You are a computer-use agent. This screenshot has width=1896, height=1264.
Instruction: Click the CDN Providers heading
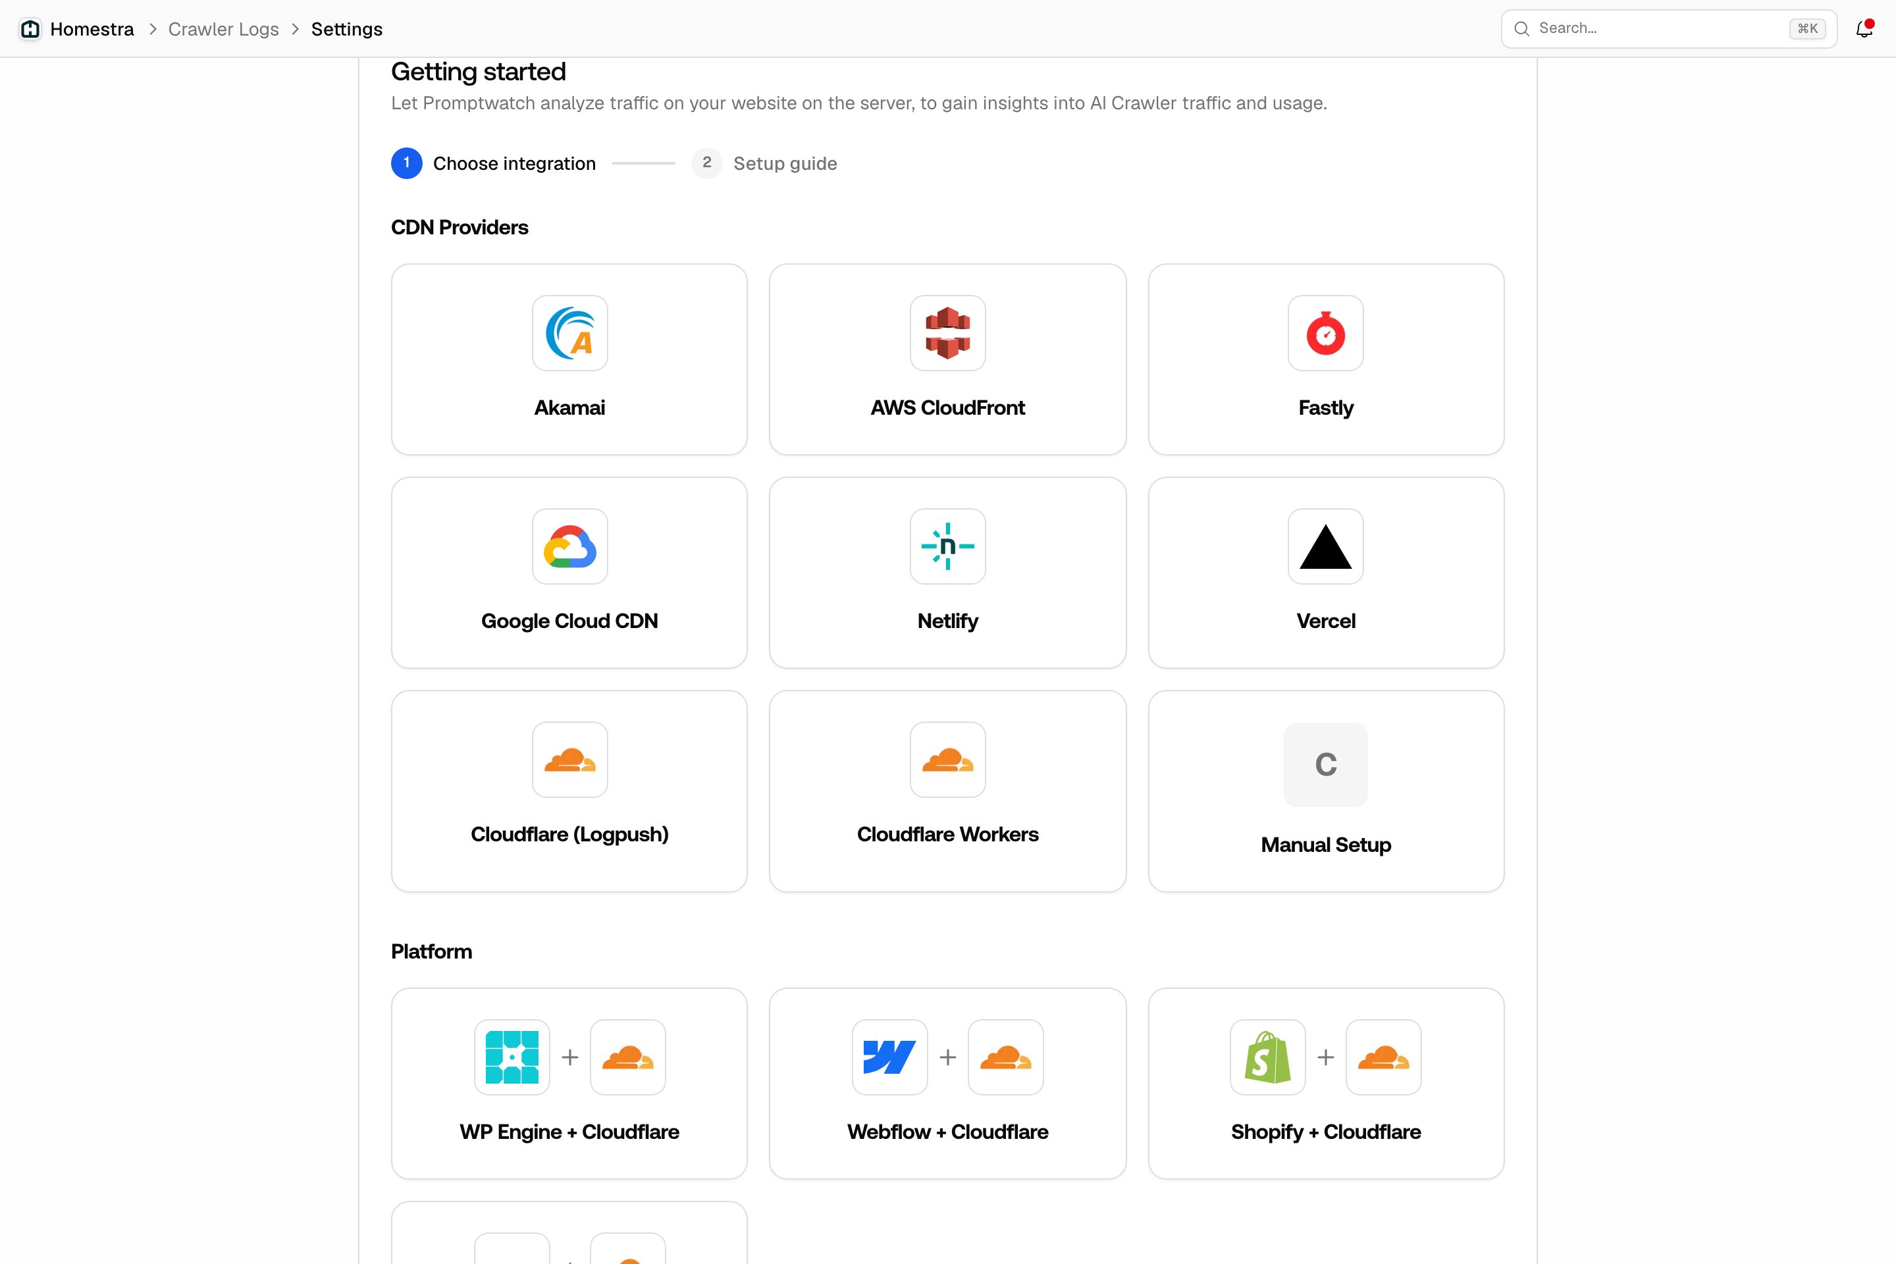point(460,227)
